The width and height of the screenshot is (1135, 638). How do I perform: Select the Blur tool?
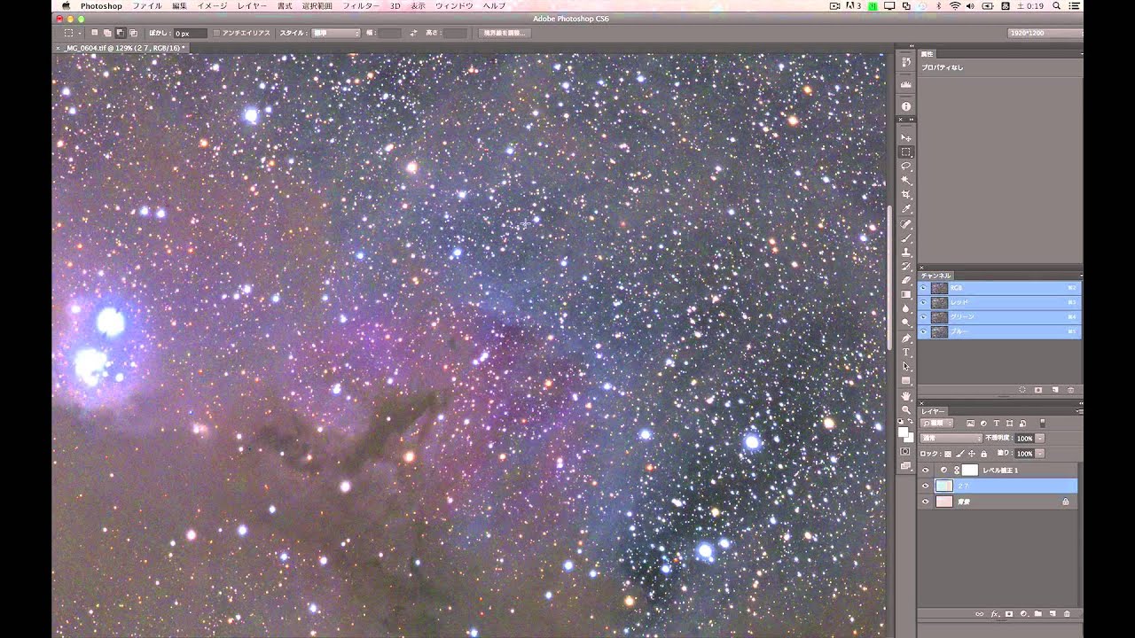point(906,309)
